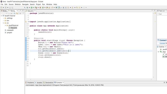Click the Open Type toolbar icon
This screenshot has height=94, width=167.
coord(47,8)
